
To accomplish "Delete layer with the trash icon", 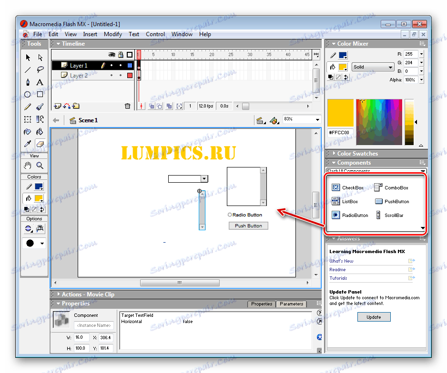I will point(127,106).
